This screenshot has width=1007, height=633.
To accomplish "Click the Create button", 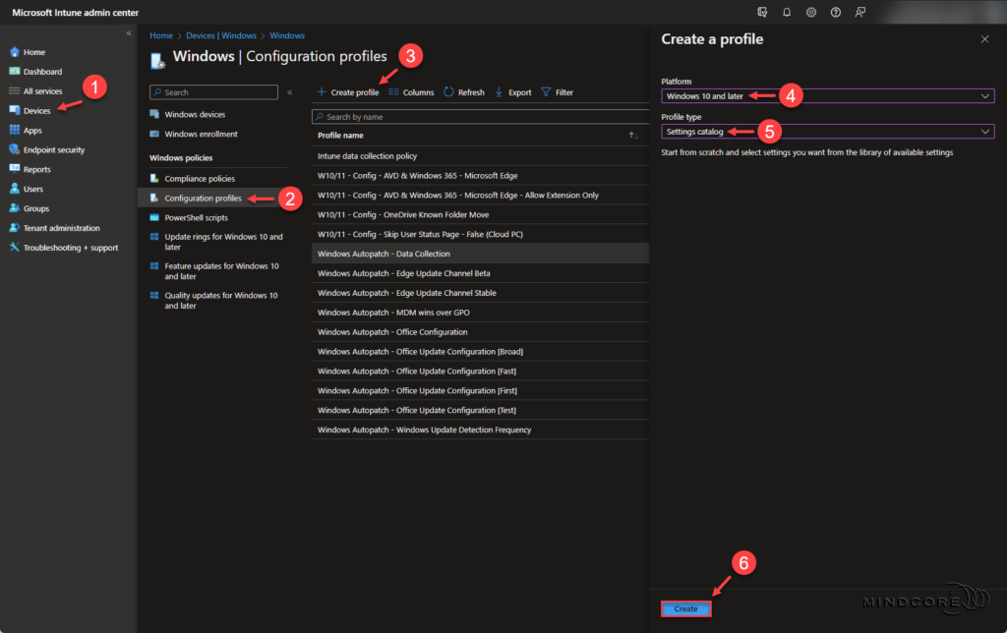I will [685, 607].
